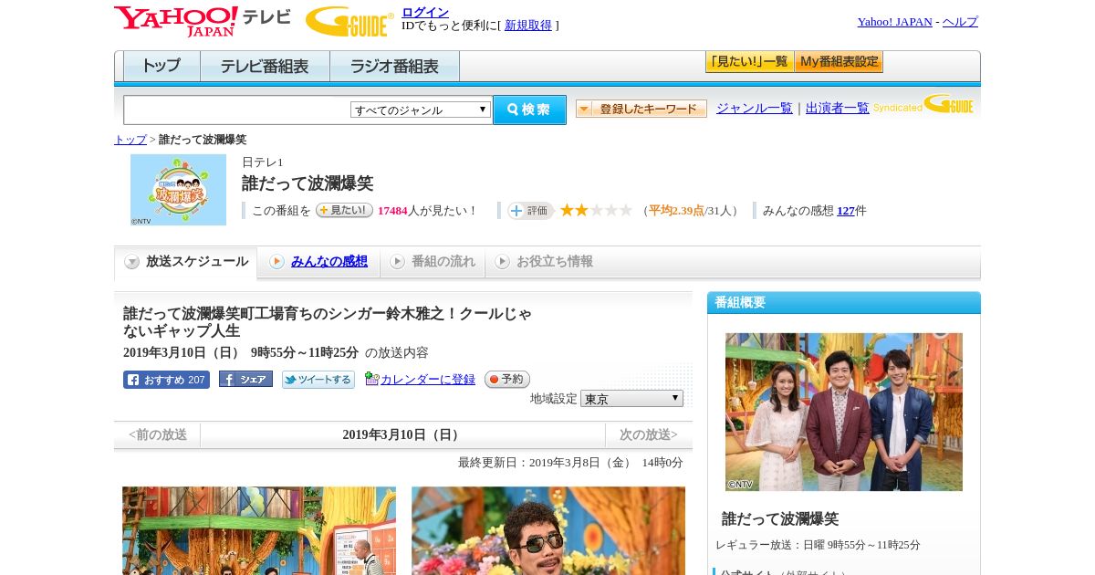Click the Facebook おすすめ 207 button
The image size is (1095, 575).
tap(166, 380)
